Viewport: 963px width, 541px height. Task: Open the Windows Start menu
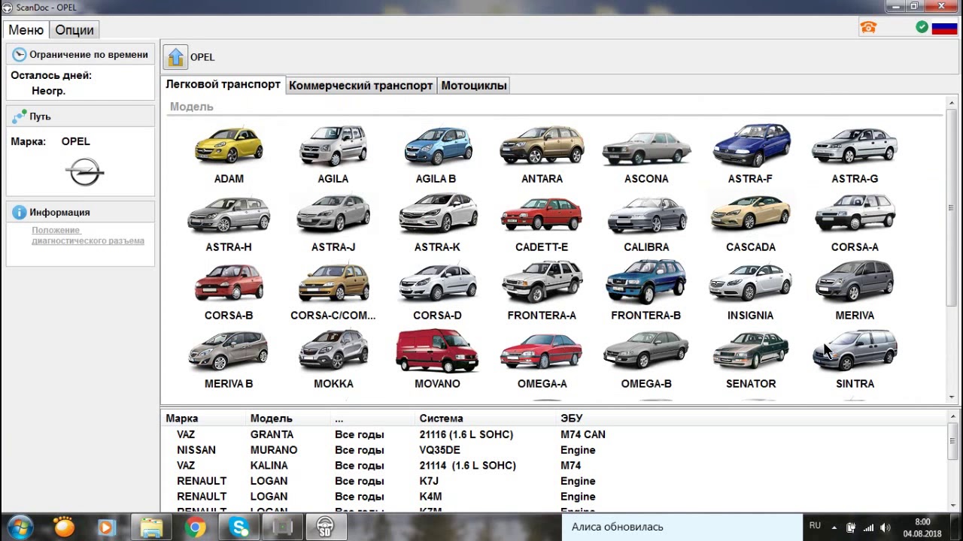(20, 527)
